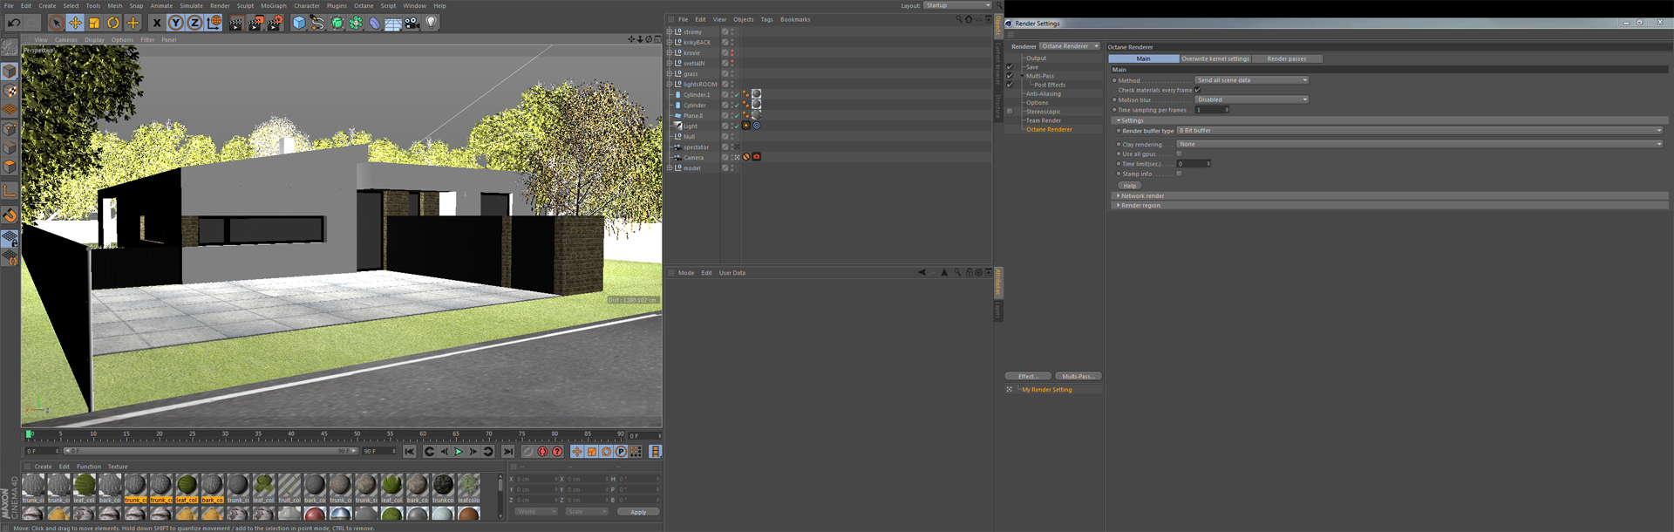Open the Clay rendering dropdown
This screenshot has height=532, width=1674.
pyautogui.click(x=1420, y=144)
